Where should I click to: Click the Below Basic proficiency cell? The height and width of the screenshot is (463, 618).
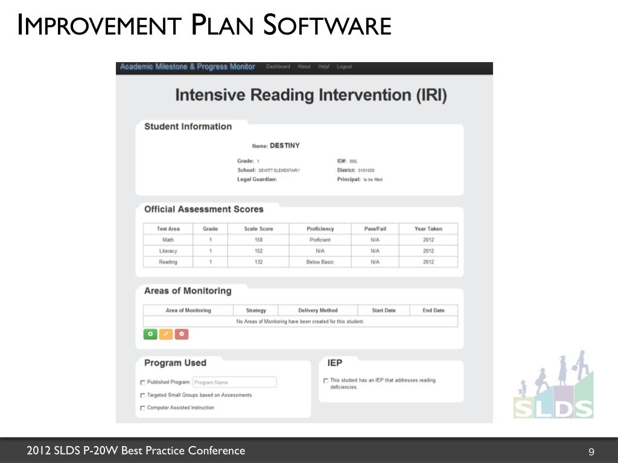click(x=320, y=262)
